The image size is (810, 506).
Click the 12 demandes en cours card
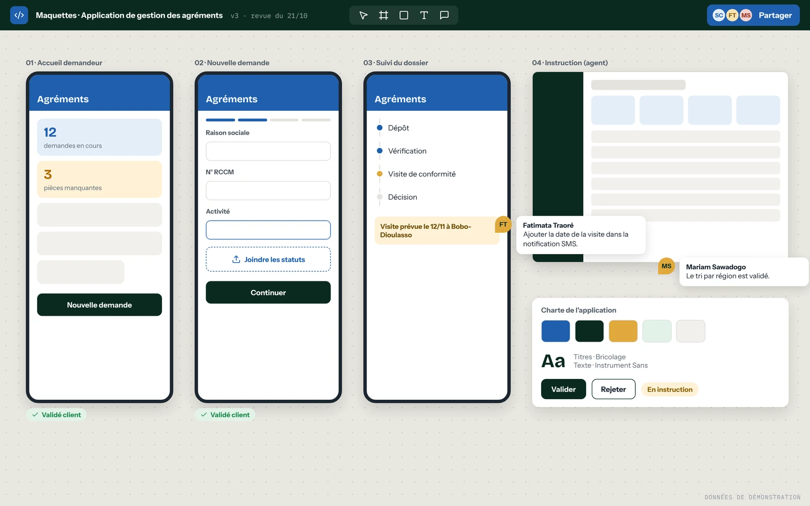point(99,137)
